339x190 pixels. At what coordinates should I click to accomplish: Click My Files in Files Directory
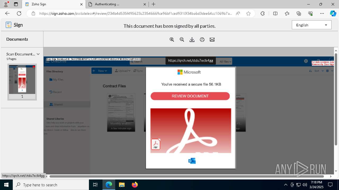(x=56, y=79)
